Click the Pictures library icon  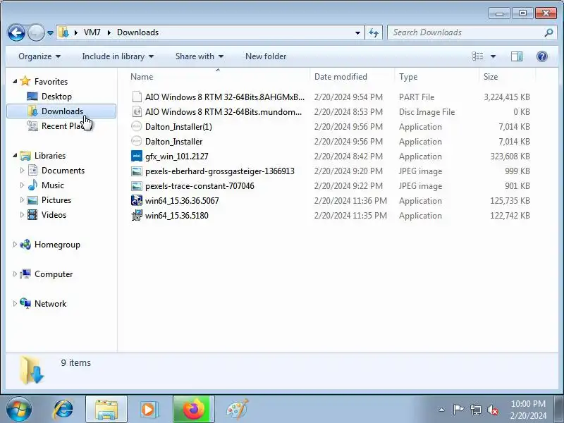click(x=32, y=200)
